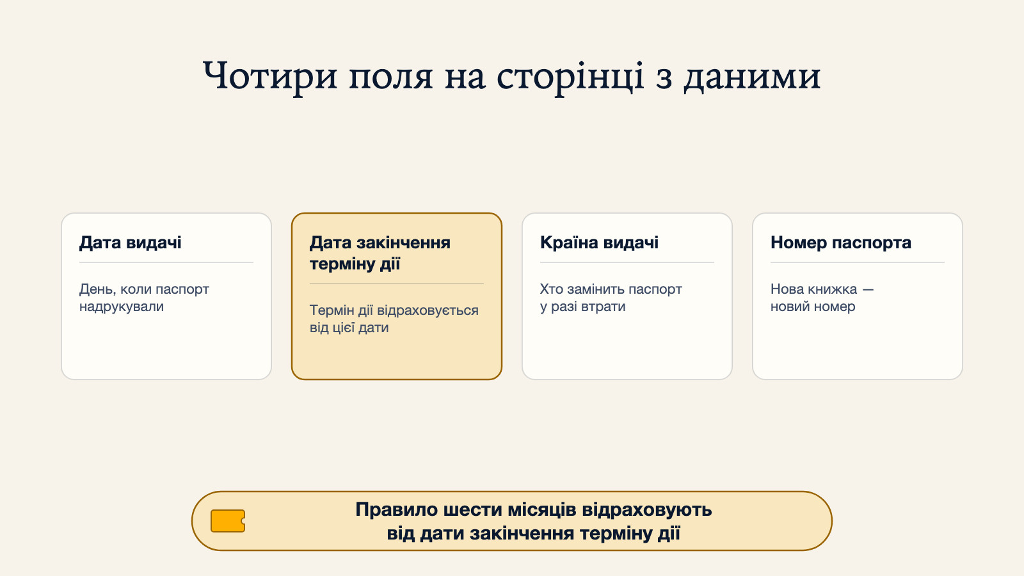Select the highlighted "Дата закінчення терміну дії" heading

[x=380, y=253]
